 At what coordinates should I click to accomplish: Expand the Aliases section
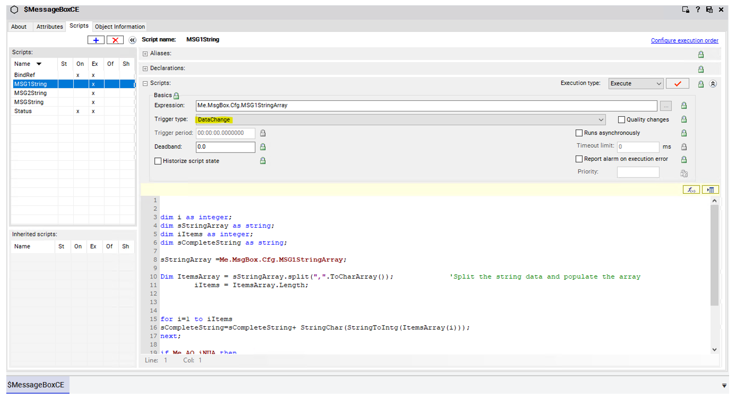(x=145, y=54)
